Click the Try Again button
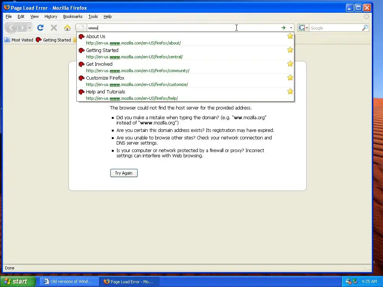This screenshot has width=383, height=287. (124, 173)
